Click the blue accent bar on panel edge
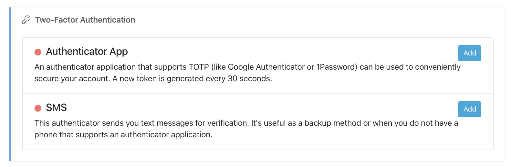511x167 pixels. pos(10,84)
